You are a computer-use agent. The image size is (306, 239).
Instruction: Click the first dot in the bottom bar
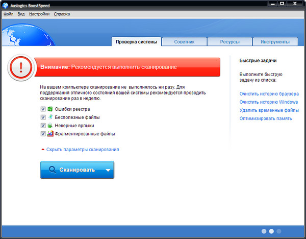pyautogui.click(x=264, y=231)
